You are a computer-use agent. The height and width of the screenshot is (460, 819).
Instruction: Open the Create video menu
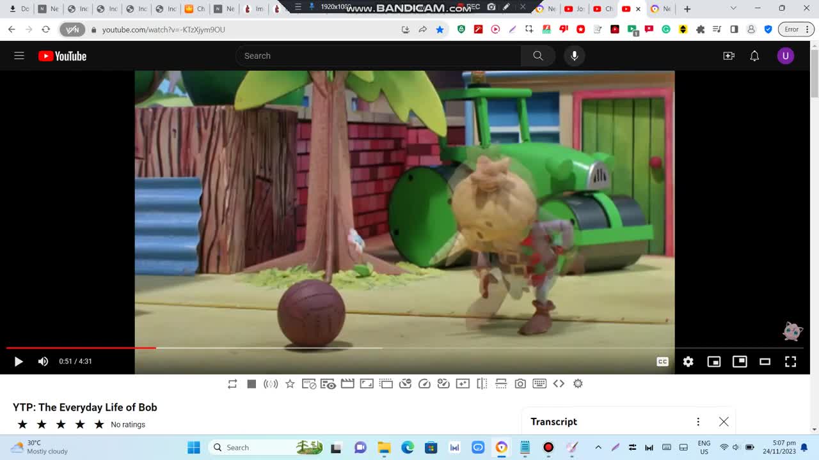(x=729, y=56)
